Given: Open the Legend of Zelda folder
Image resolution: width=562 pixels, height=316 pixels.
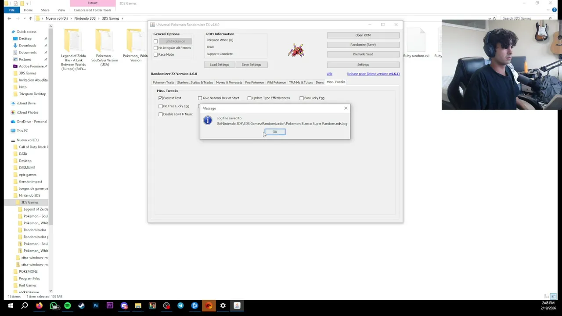Looking at the screenshot, I should tap(73, 50).
